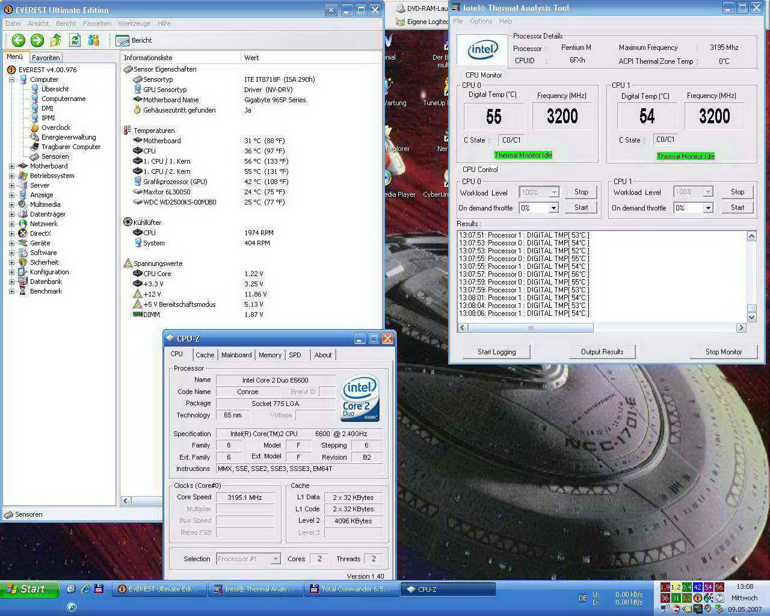Open the CPU 0 Workload Level dropdown
Screen dimensions: 770x616
click(553, 192)
